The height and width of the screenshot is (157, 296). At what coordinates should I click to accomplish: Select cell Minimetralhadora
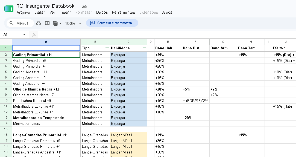(46, 123)
